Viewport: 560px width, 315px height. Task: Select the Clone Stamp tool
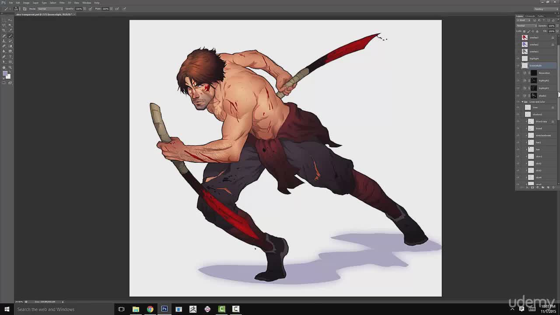click(3, 41)
